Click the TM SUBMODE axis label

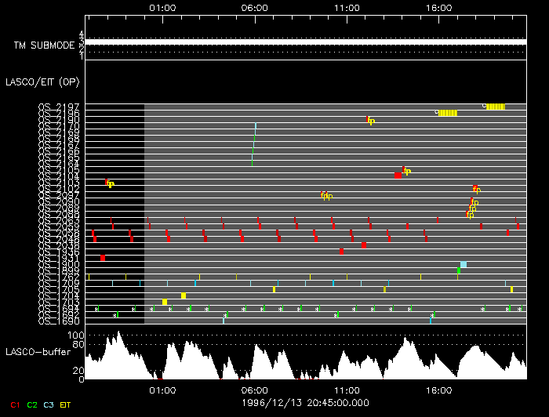[43, 45]
